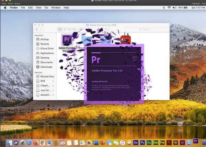Open iCloud Drive in sidebar
Viewport: 206px width, 147px height.
45,49
